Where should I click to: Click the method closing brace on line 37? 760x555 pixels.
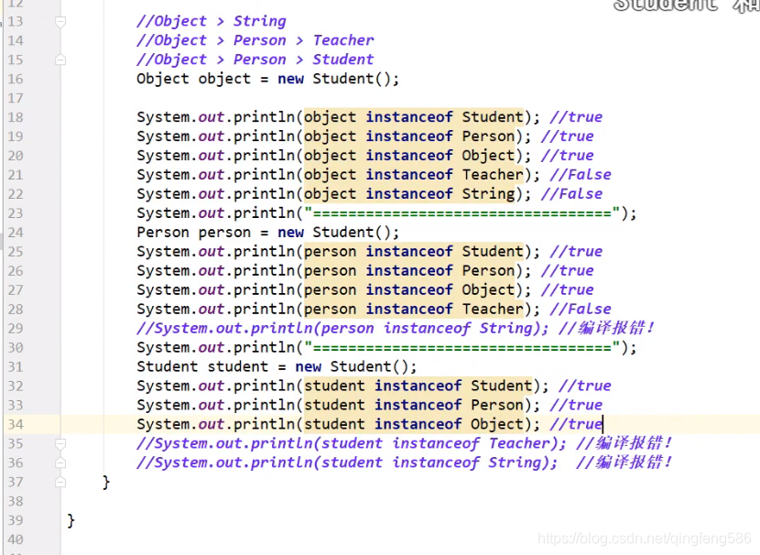[x=106, y=483]
